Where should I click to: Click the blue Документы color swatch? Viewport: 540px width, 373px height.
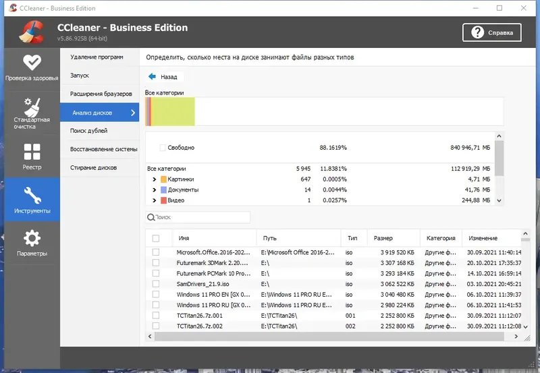(x=163, y=190)
